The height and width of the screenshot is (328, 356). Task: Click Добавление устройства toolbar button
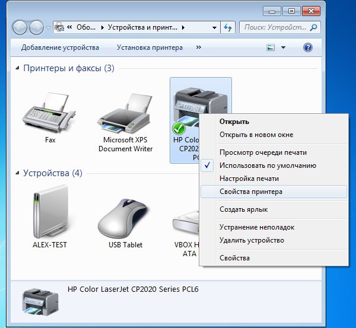(60, 47)
